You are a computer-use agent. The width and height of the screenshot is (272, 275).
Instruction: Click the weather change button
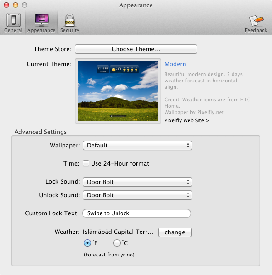point(175,232)
